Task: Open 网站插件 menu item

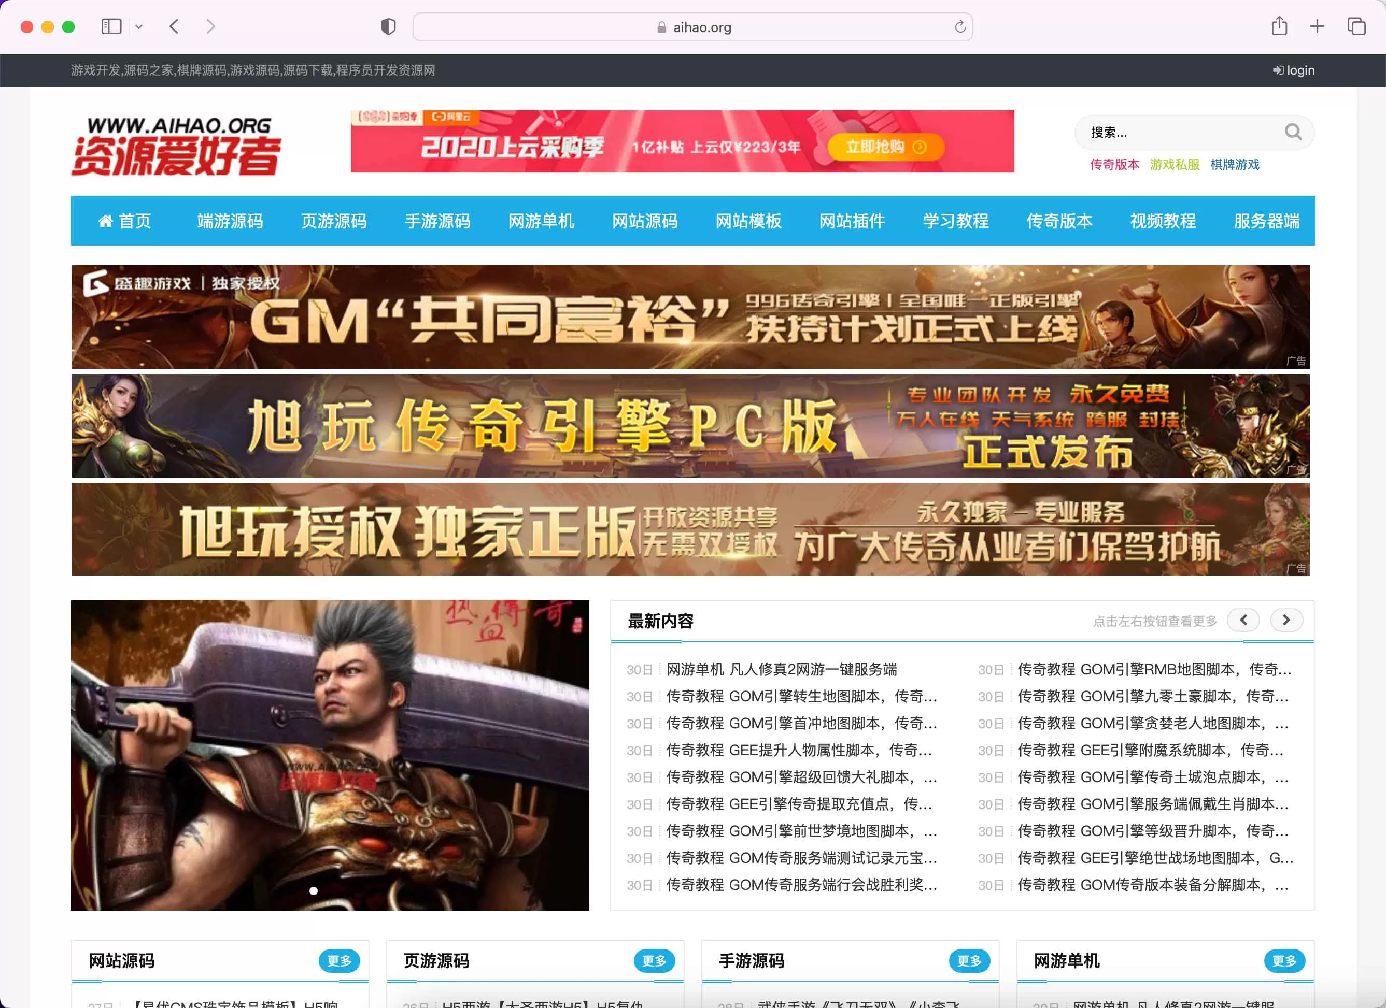Action: [852, 221]
